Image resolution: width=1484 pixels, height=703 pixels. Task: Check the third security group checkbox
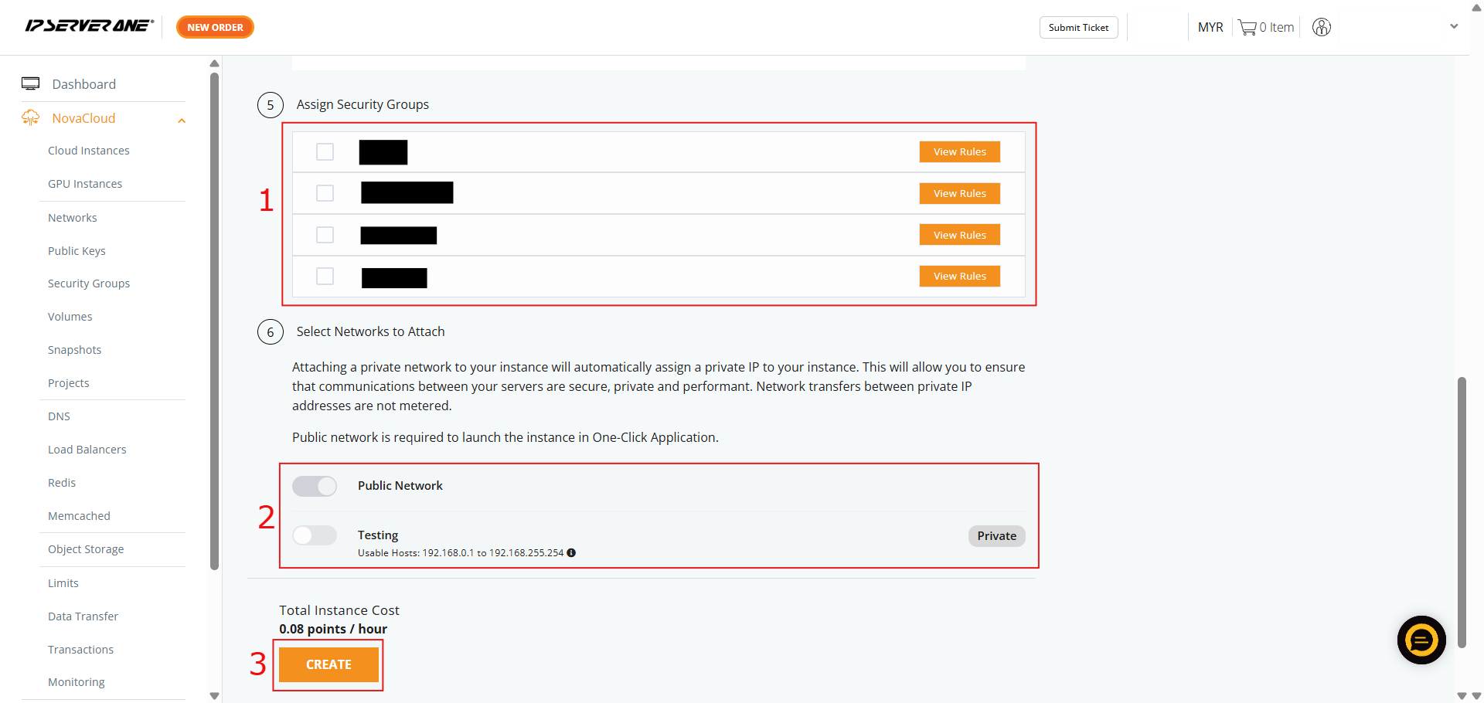coord(325,235)
